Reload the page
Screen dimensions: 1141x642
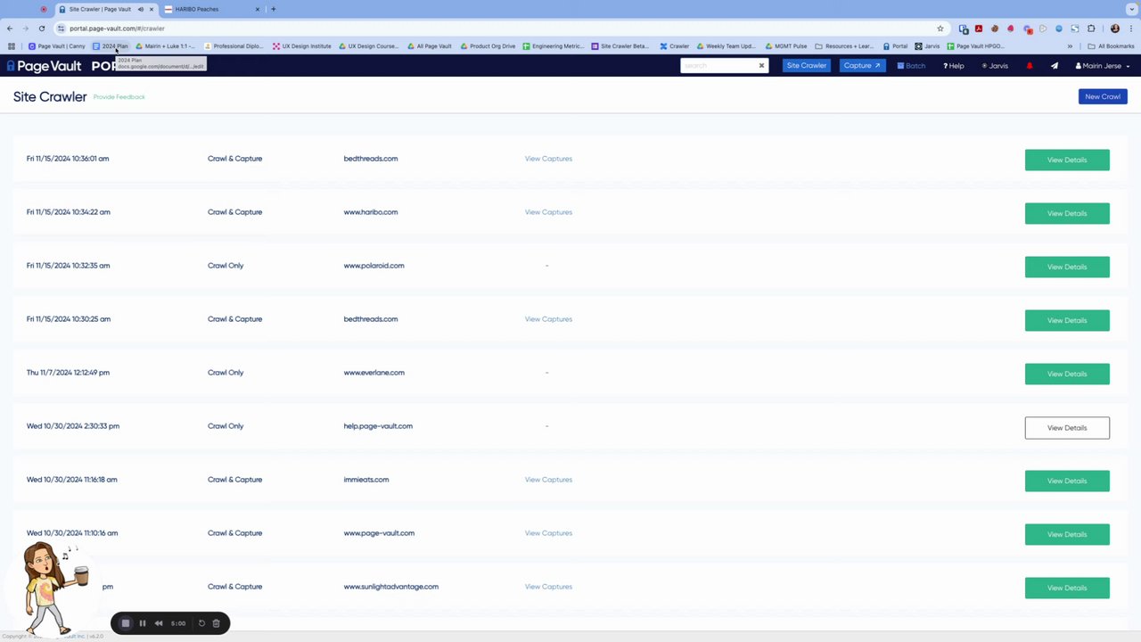pyautogui.click(x=42, y=29)
